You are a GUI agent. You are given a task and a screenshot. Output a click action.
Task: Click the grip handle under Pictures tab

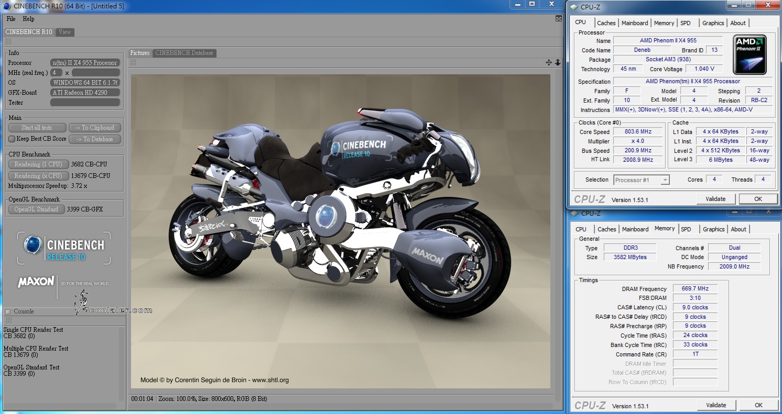pyautogui.click(x=134, y=62)
